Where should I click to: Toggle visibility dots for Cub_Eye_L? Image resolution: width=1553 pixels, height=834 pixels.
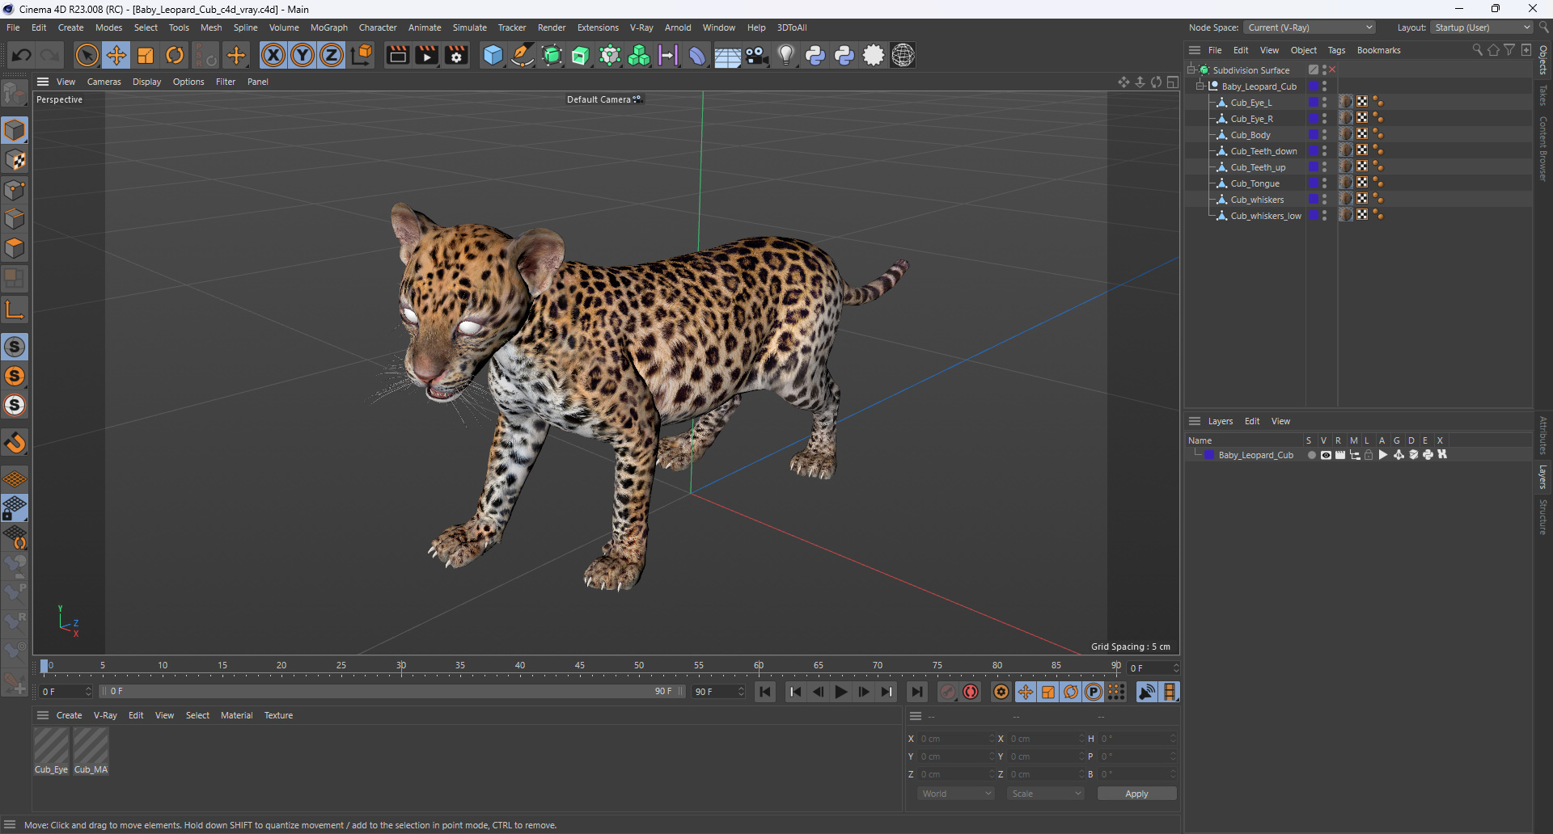click(1324, 103)
